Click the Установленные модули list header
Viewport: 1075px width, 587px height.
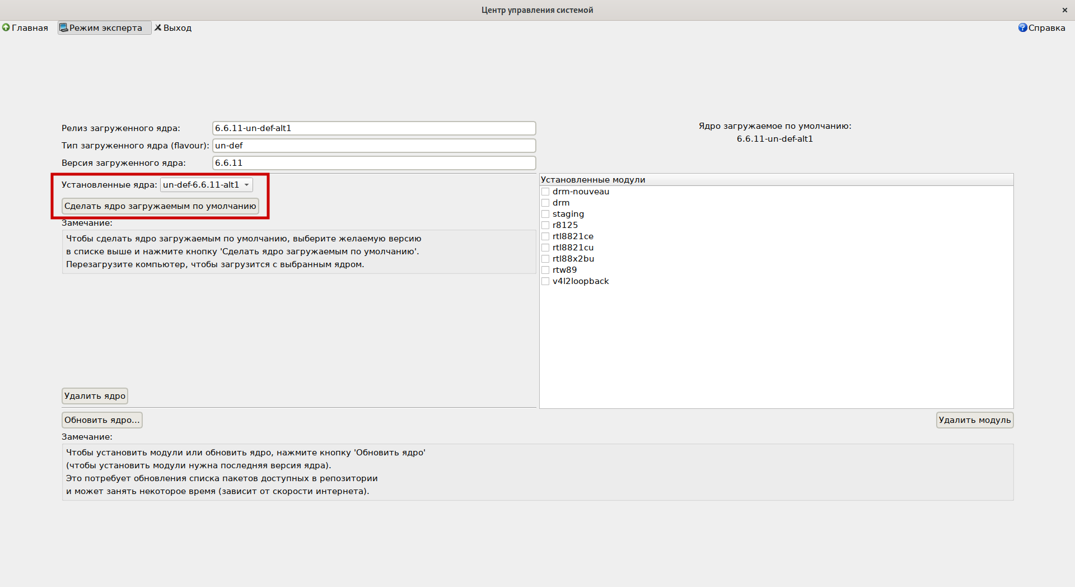[x=776, y=180]
